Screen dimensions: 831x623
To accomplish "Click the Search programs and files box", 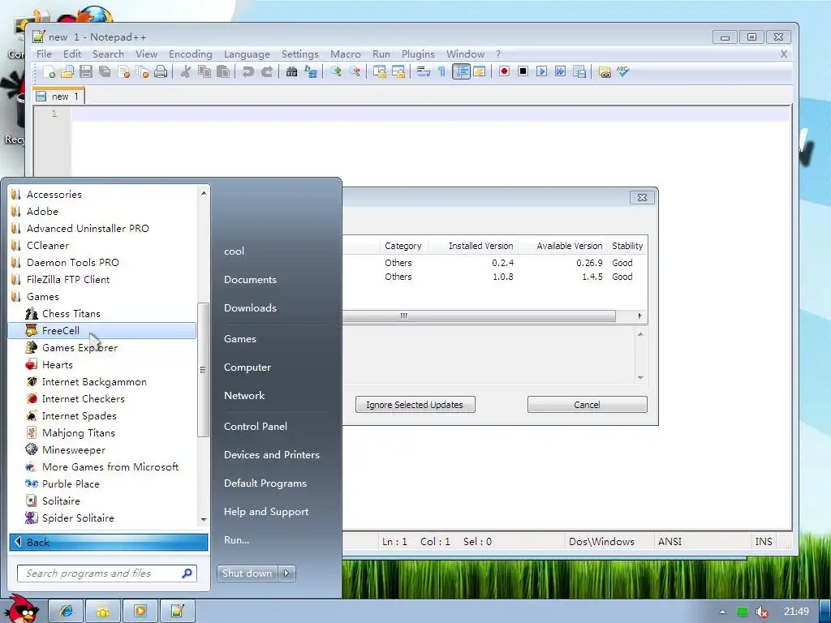I will coord(107,574).
